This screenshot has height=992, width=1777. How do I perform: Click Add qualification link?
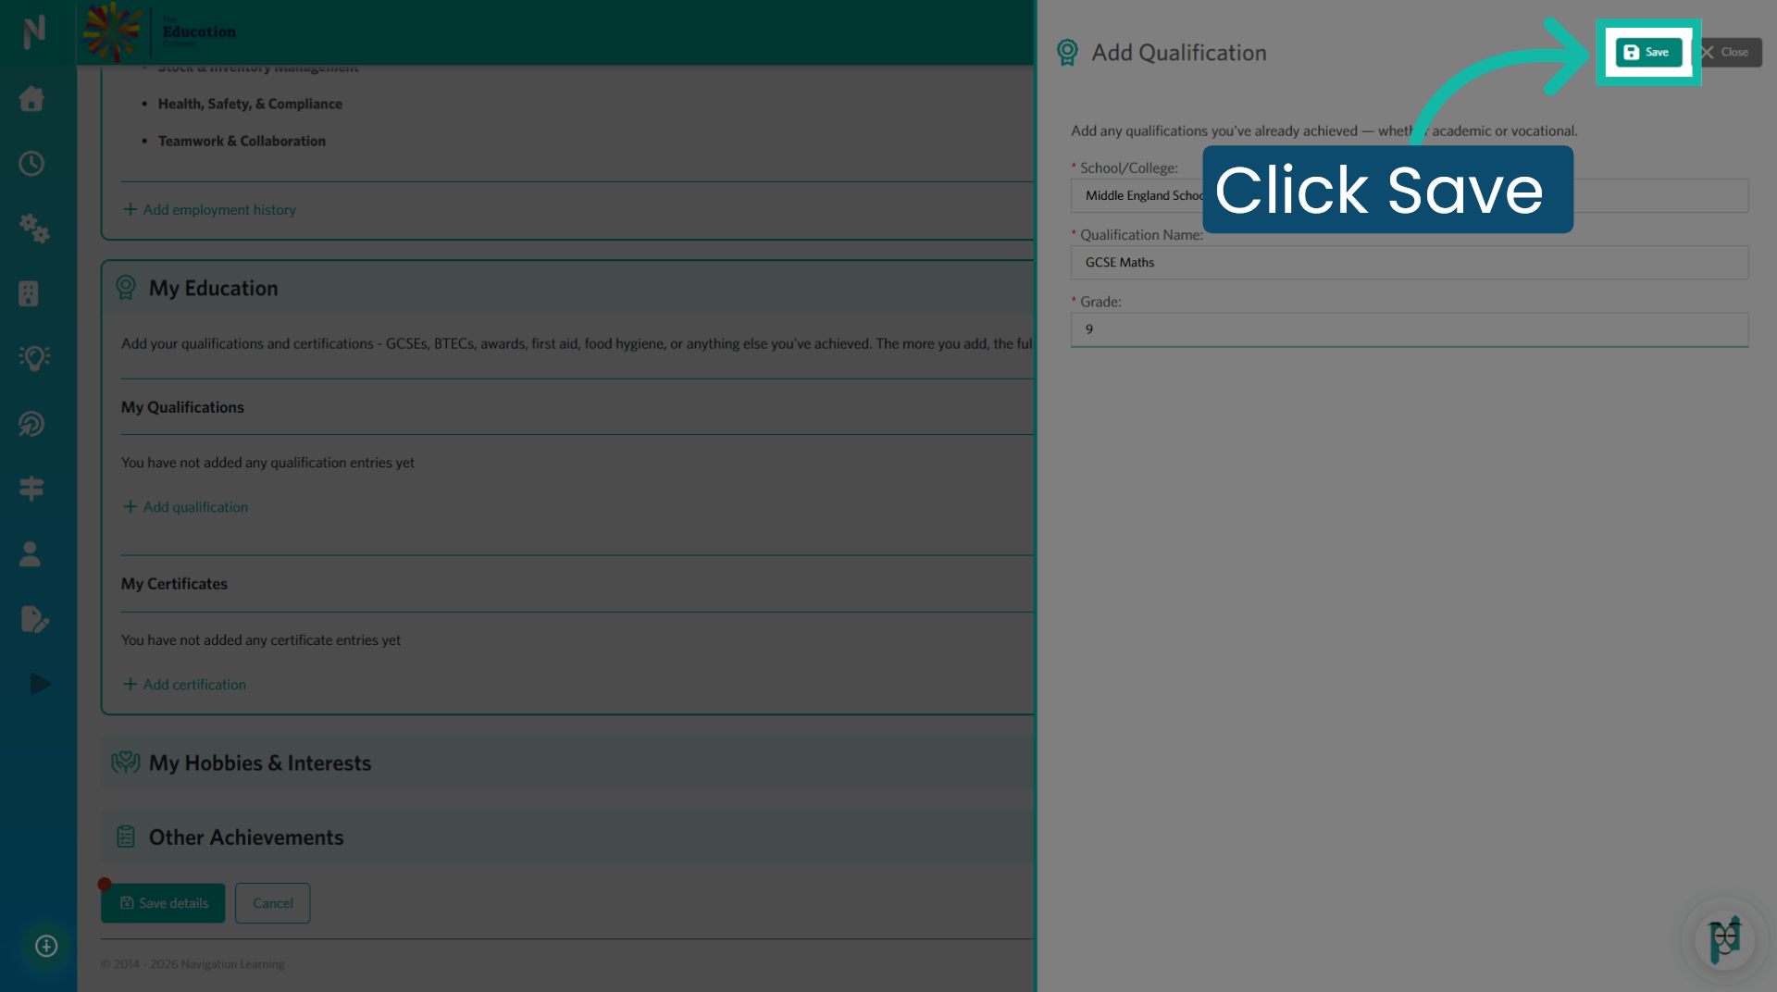point(185,507)
